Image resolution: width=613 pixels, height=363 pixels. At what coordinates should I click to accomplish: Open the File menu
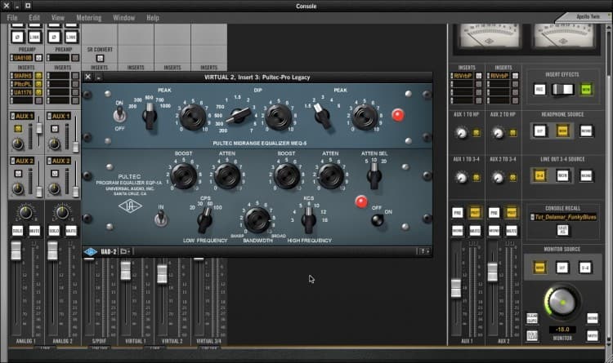[x=12, y=18]
